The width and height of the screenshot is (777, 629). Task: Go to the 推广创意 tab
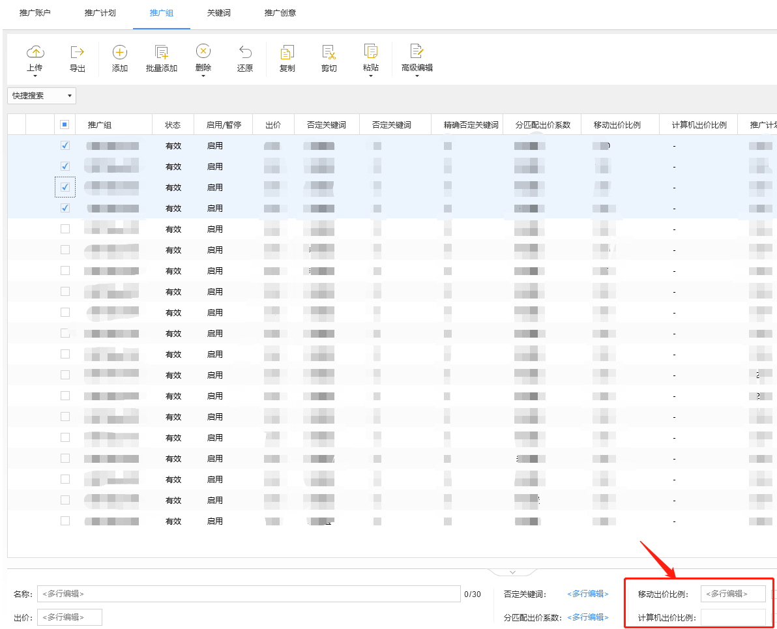[280, 13]
